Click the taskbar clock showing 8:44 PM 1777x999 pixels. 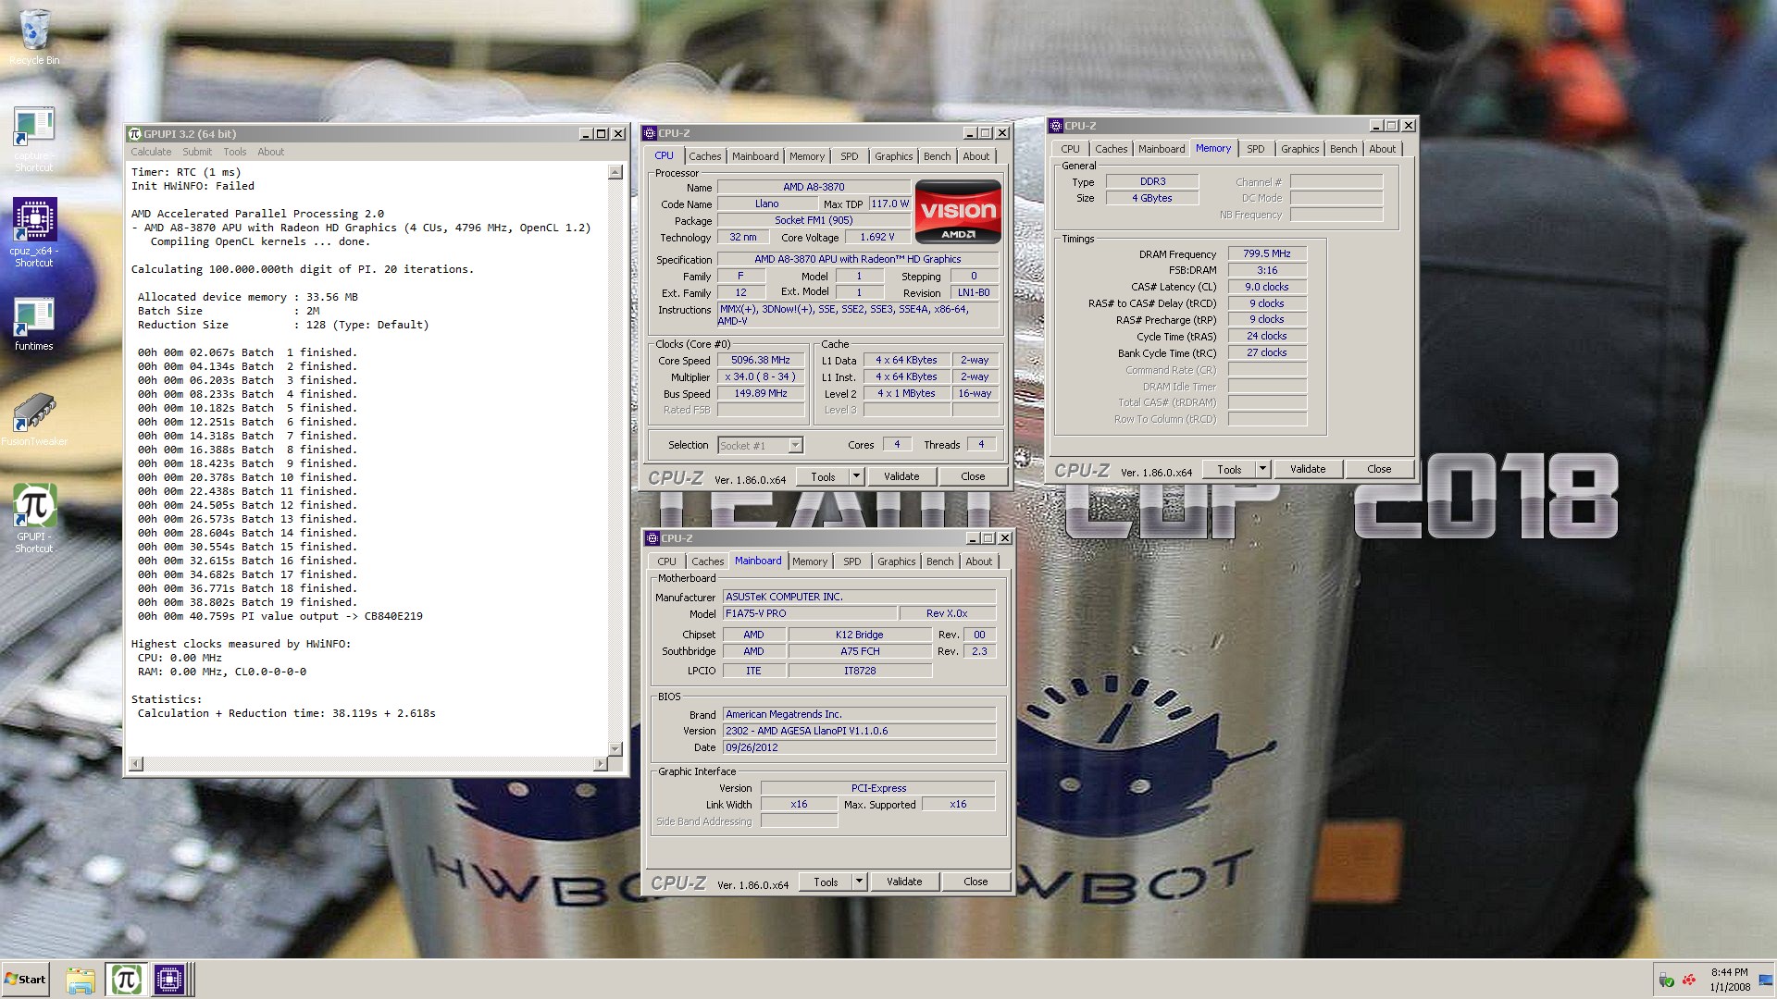click(x=1729, y=980)
